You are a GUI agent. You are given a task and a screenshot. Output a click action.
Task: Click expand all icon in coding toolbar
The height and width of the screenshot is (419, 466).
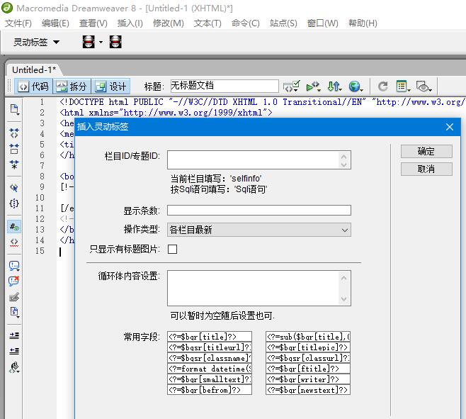[14, 164]
